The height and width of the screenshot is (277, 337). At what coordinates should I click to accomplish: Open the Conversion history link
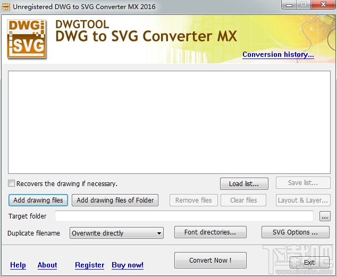coord(278,55)
